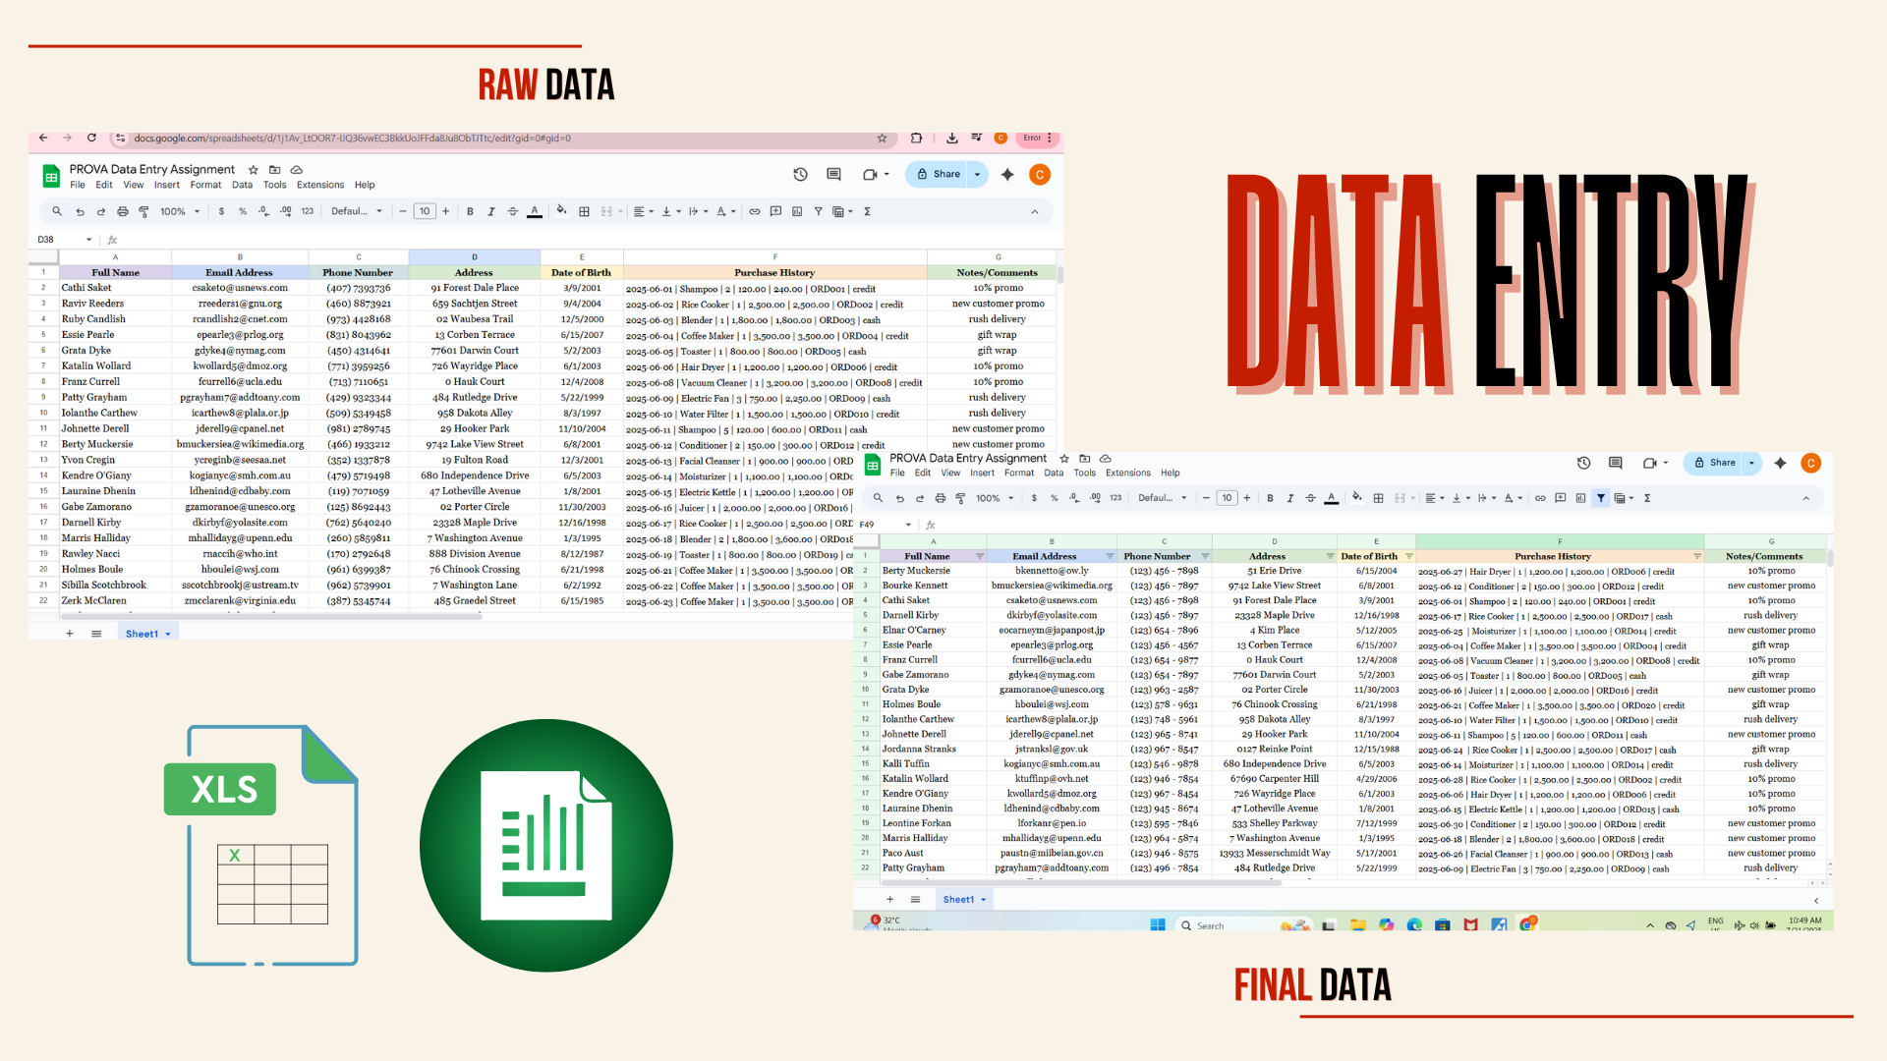Add a new sheet in raw data window
Image resolution: width=1887 pixels, height=1061 pixels.
pos(69,634)
